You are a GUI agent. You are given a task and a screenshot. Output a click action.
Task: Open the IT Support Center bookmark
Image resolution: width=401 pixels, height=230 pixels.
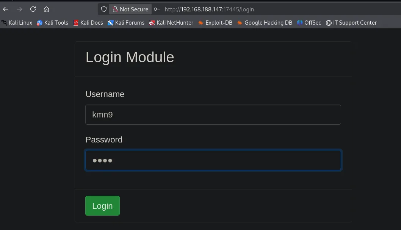point(351,23)
